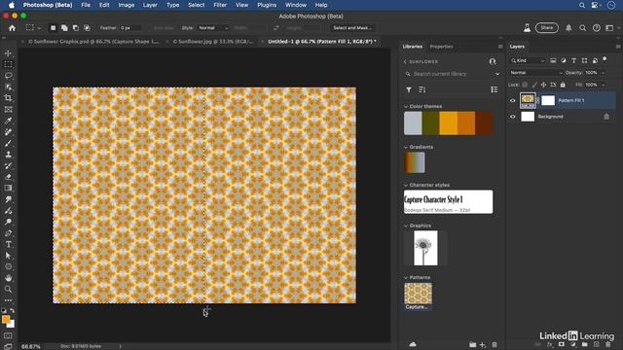Screen dimensions: 623x350
Task: Select the Frame tool
Action: [x=8, y=110]
